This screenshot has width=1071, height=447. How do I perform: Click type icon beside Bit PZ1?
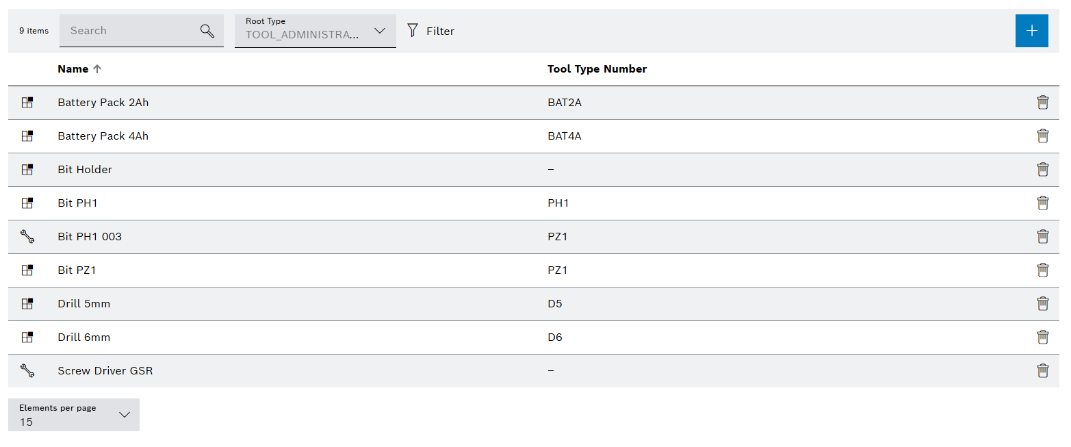pos(27,270)
